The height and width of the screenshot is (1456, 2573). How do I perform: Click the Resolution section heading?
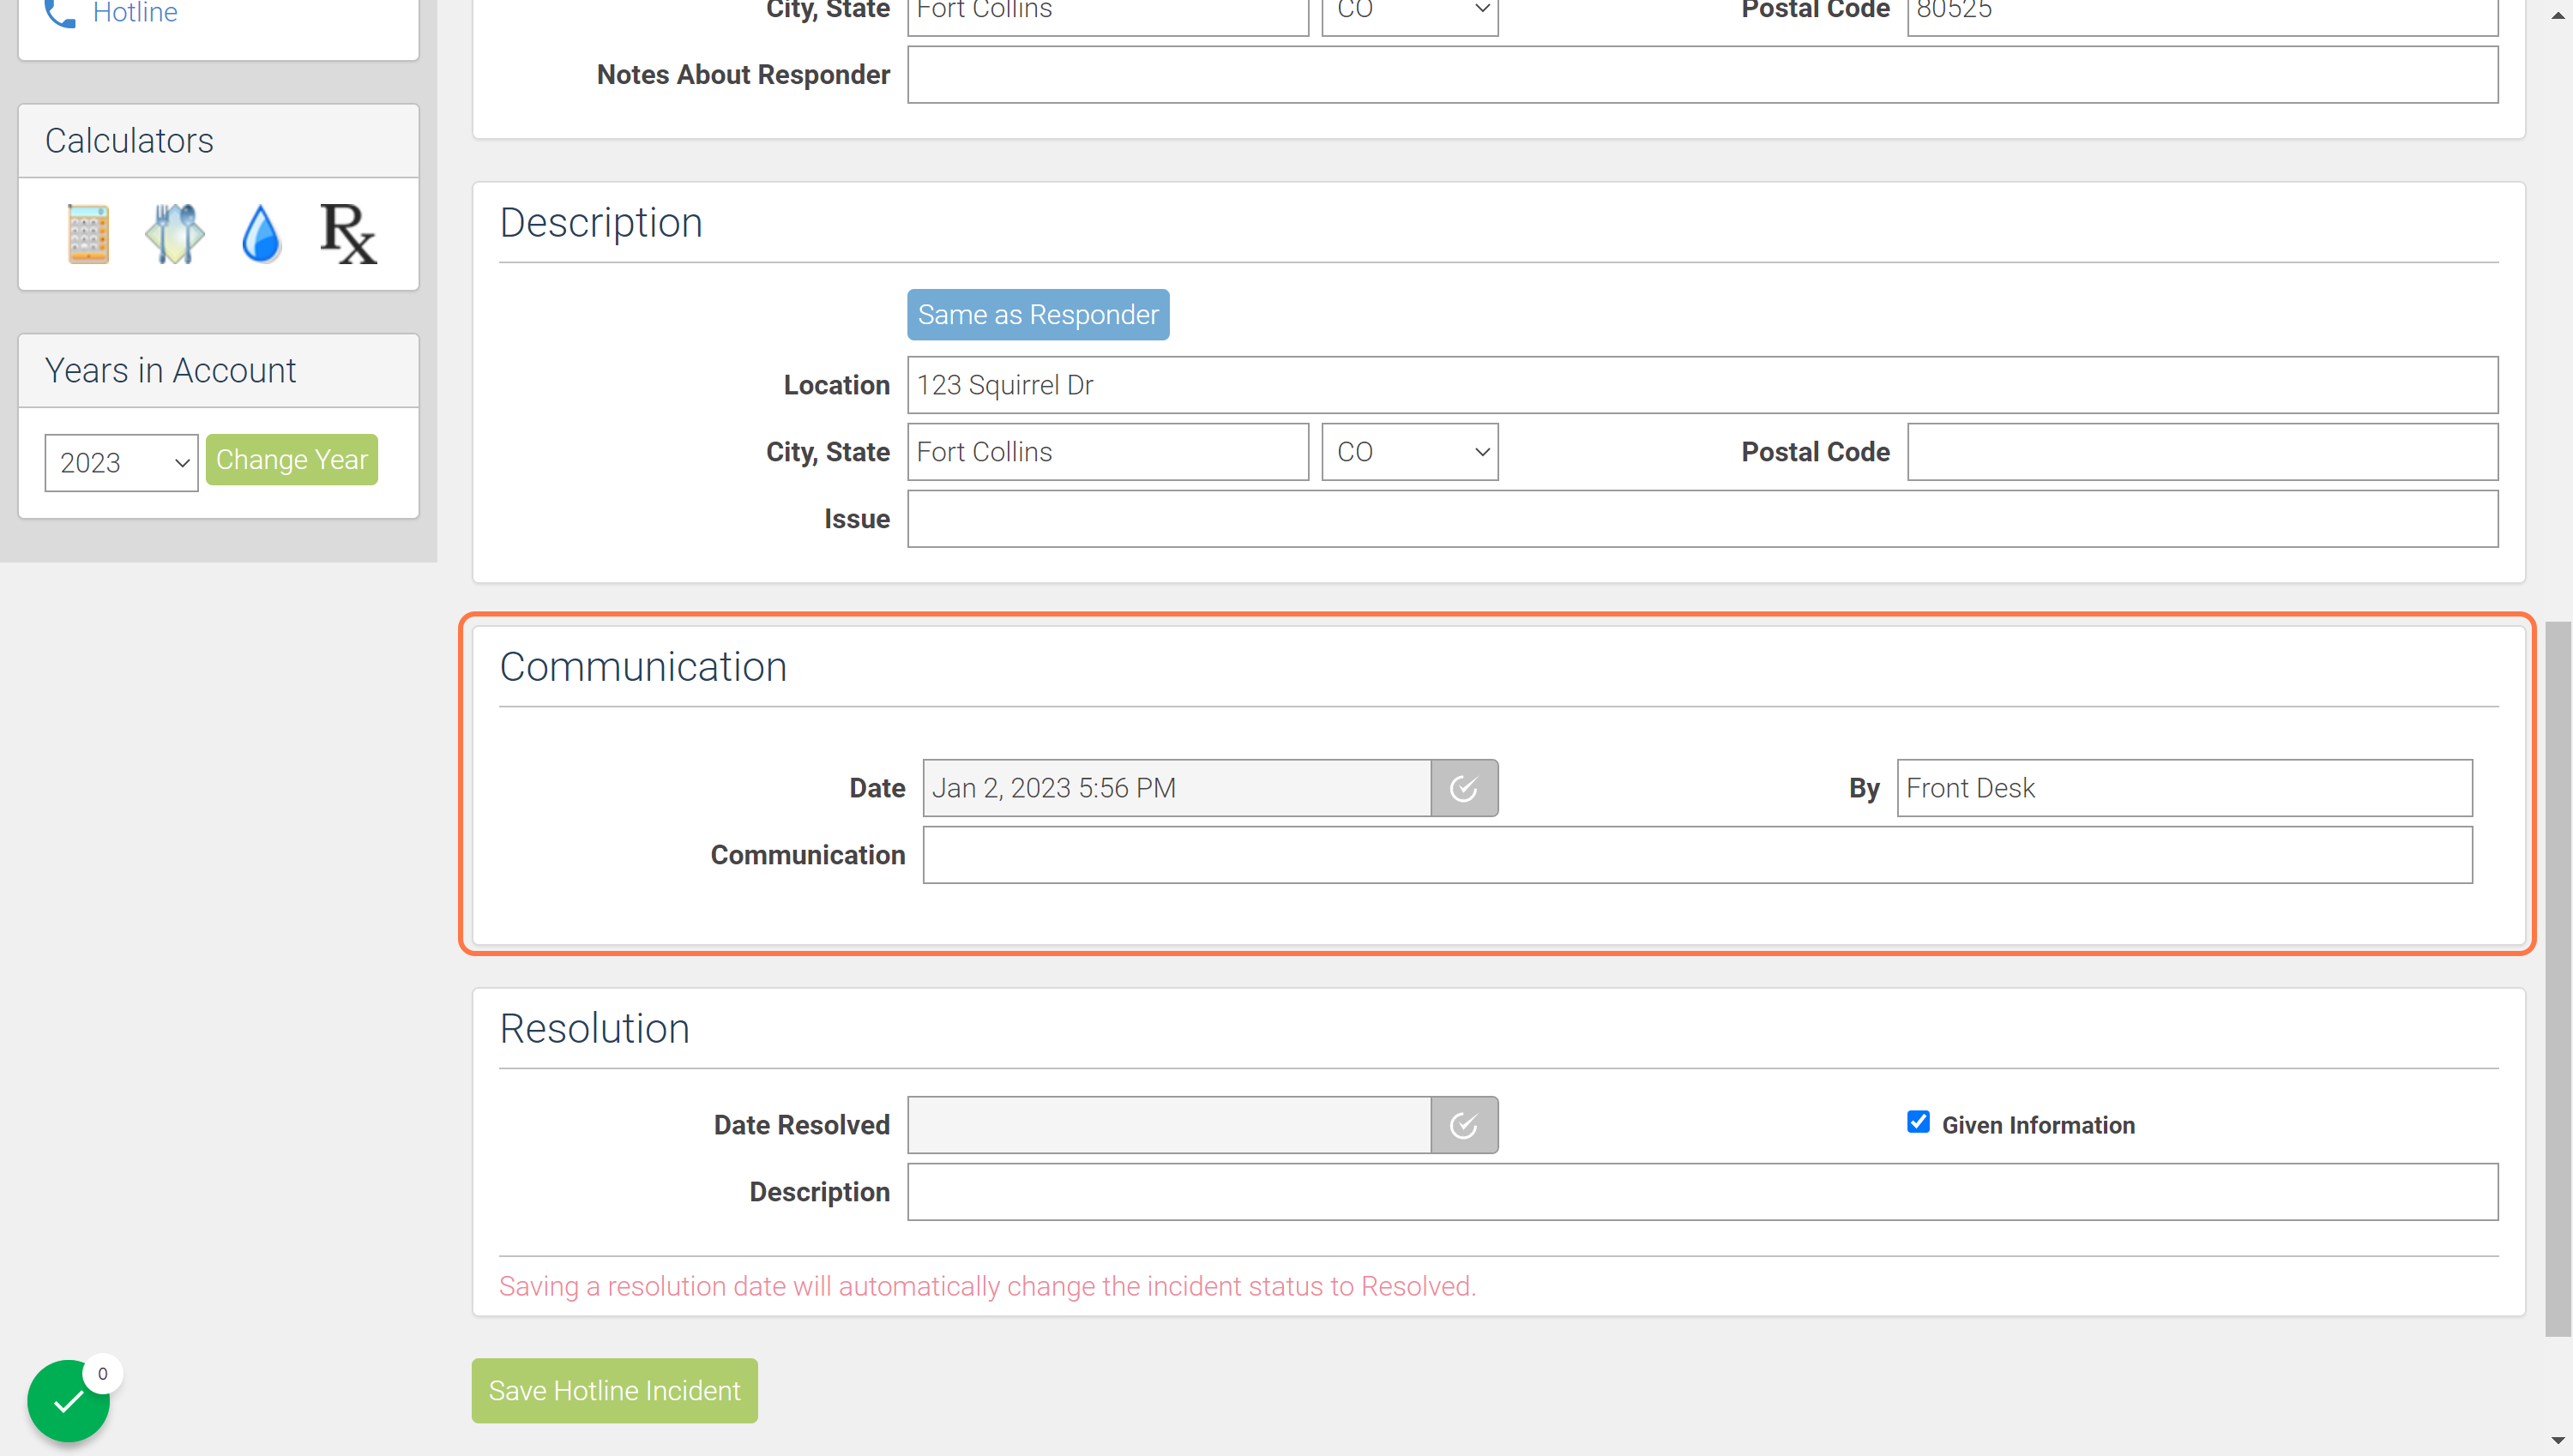click(x=594, y=1028)
